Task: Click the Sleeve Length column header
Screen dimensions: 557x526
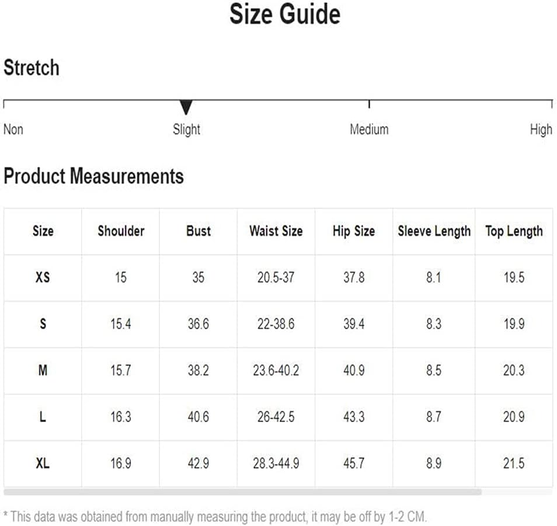Action: click(x=434, y=231)
